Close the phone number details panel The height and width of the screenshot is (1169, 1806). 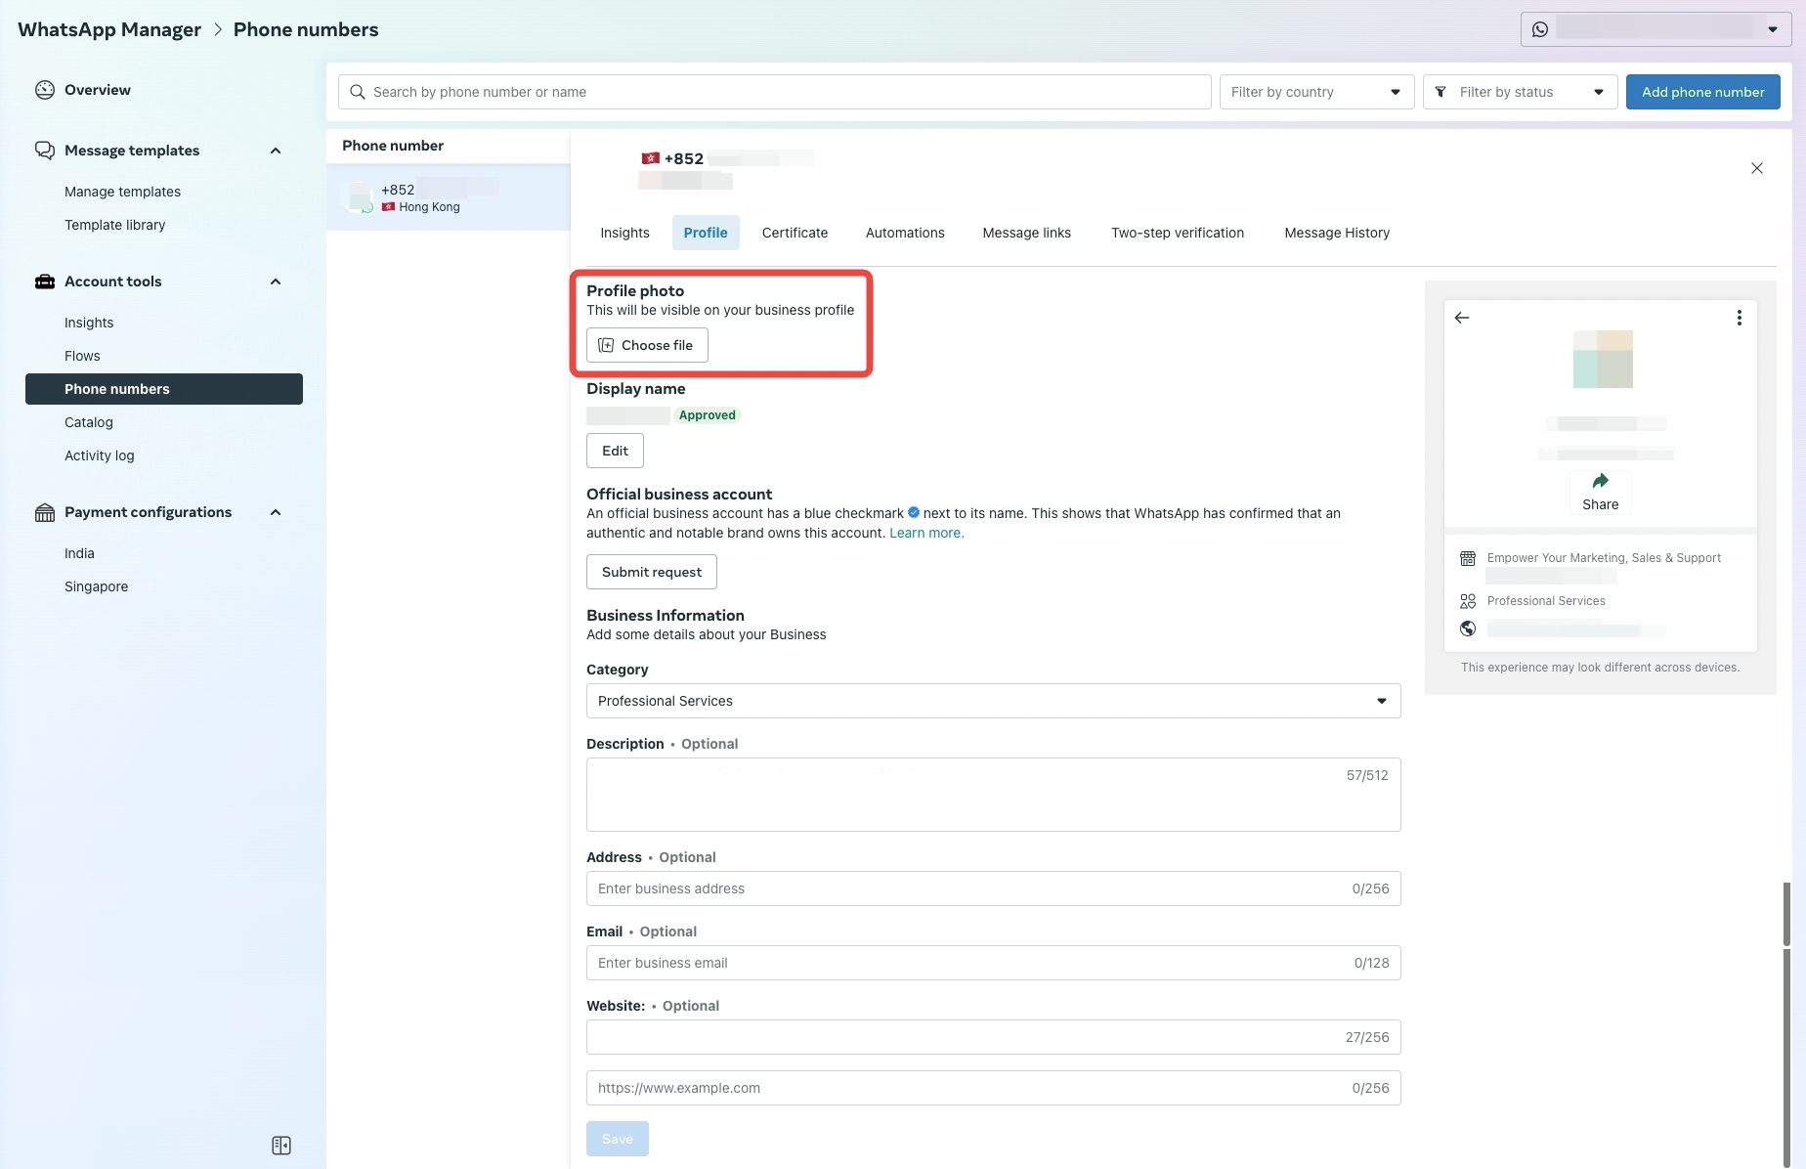tap(1757, 168)
